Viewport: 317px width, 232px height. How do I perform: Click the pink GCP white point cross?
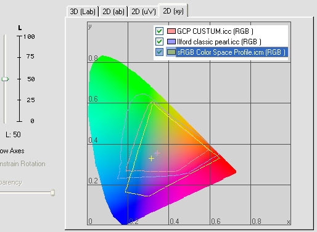(x=157, y=153)
